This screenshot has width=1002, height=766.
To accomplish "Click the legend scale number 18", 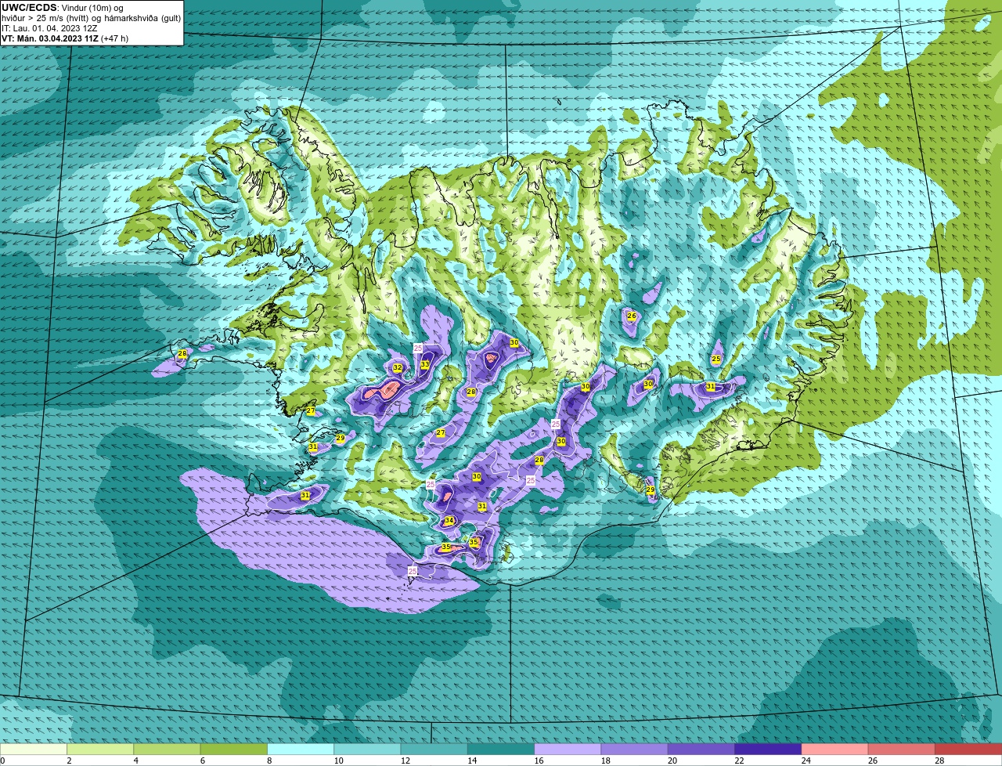I will (x=604, y=761).
